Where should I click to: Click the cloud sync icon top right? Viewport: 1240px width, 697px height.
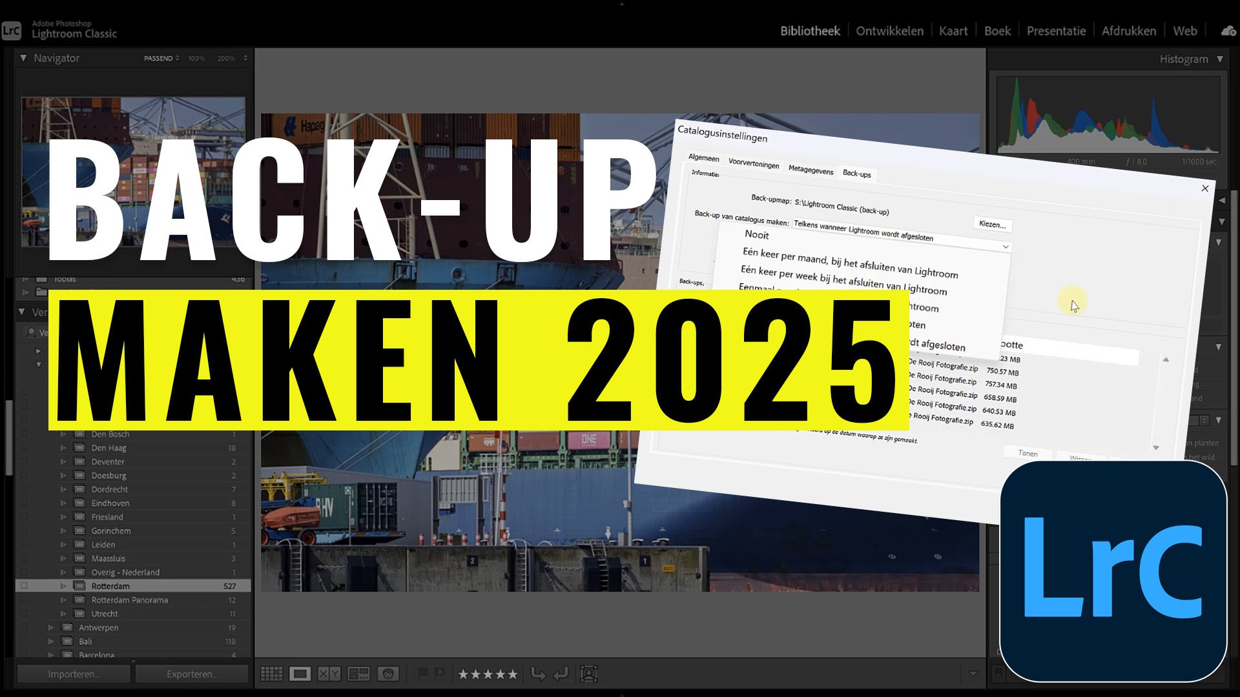pyautogui.click(x=1226, y=30)
